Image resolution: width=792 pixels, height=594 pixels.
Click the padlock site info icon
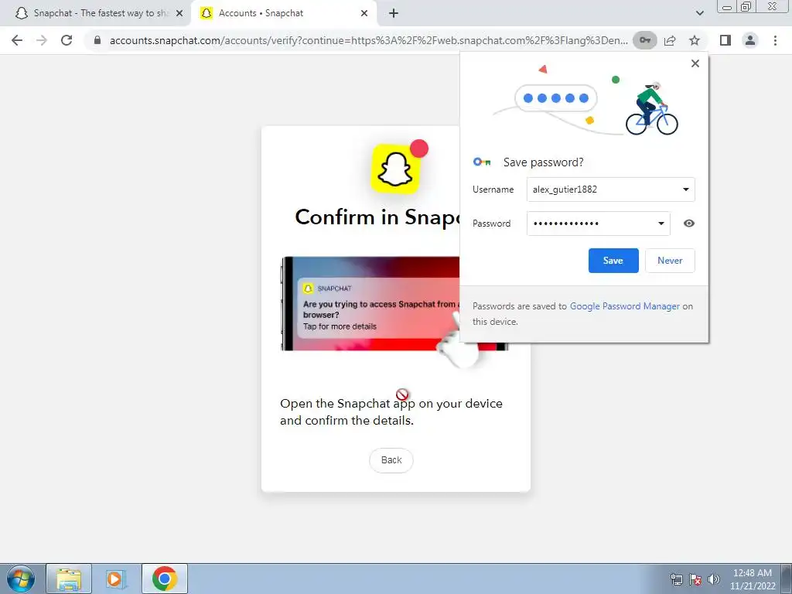(x=97, y=40)
